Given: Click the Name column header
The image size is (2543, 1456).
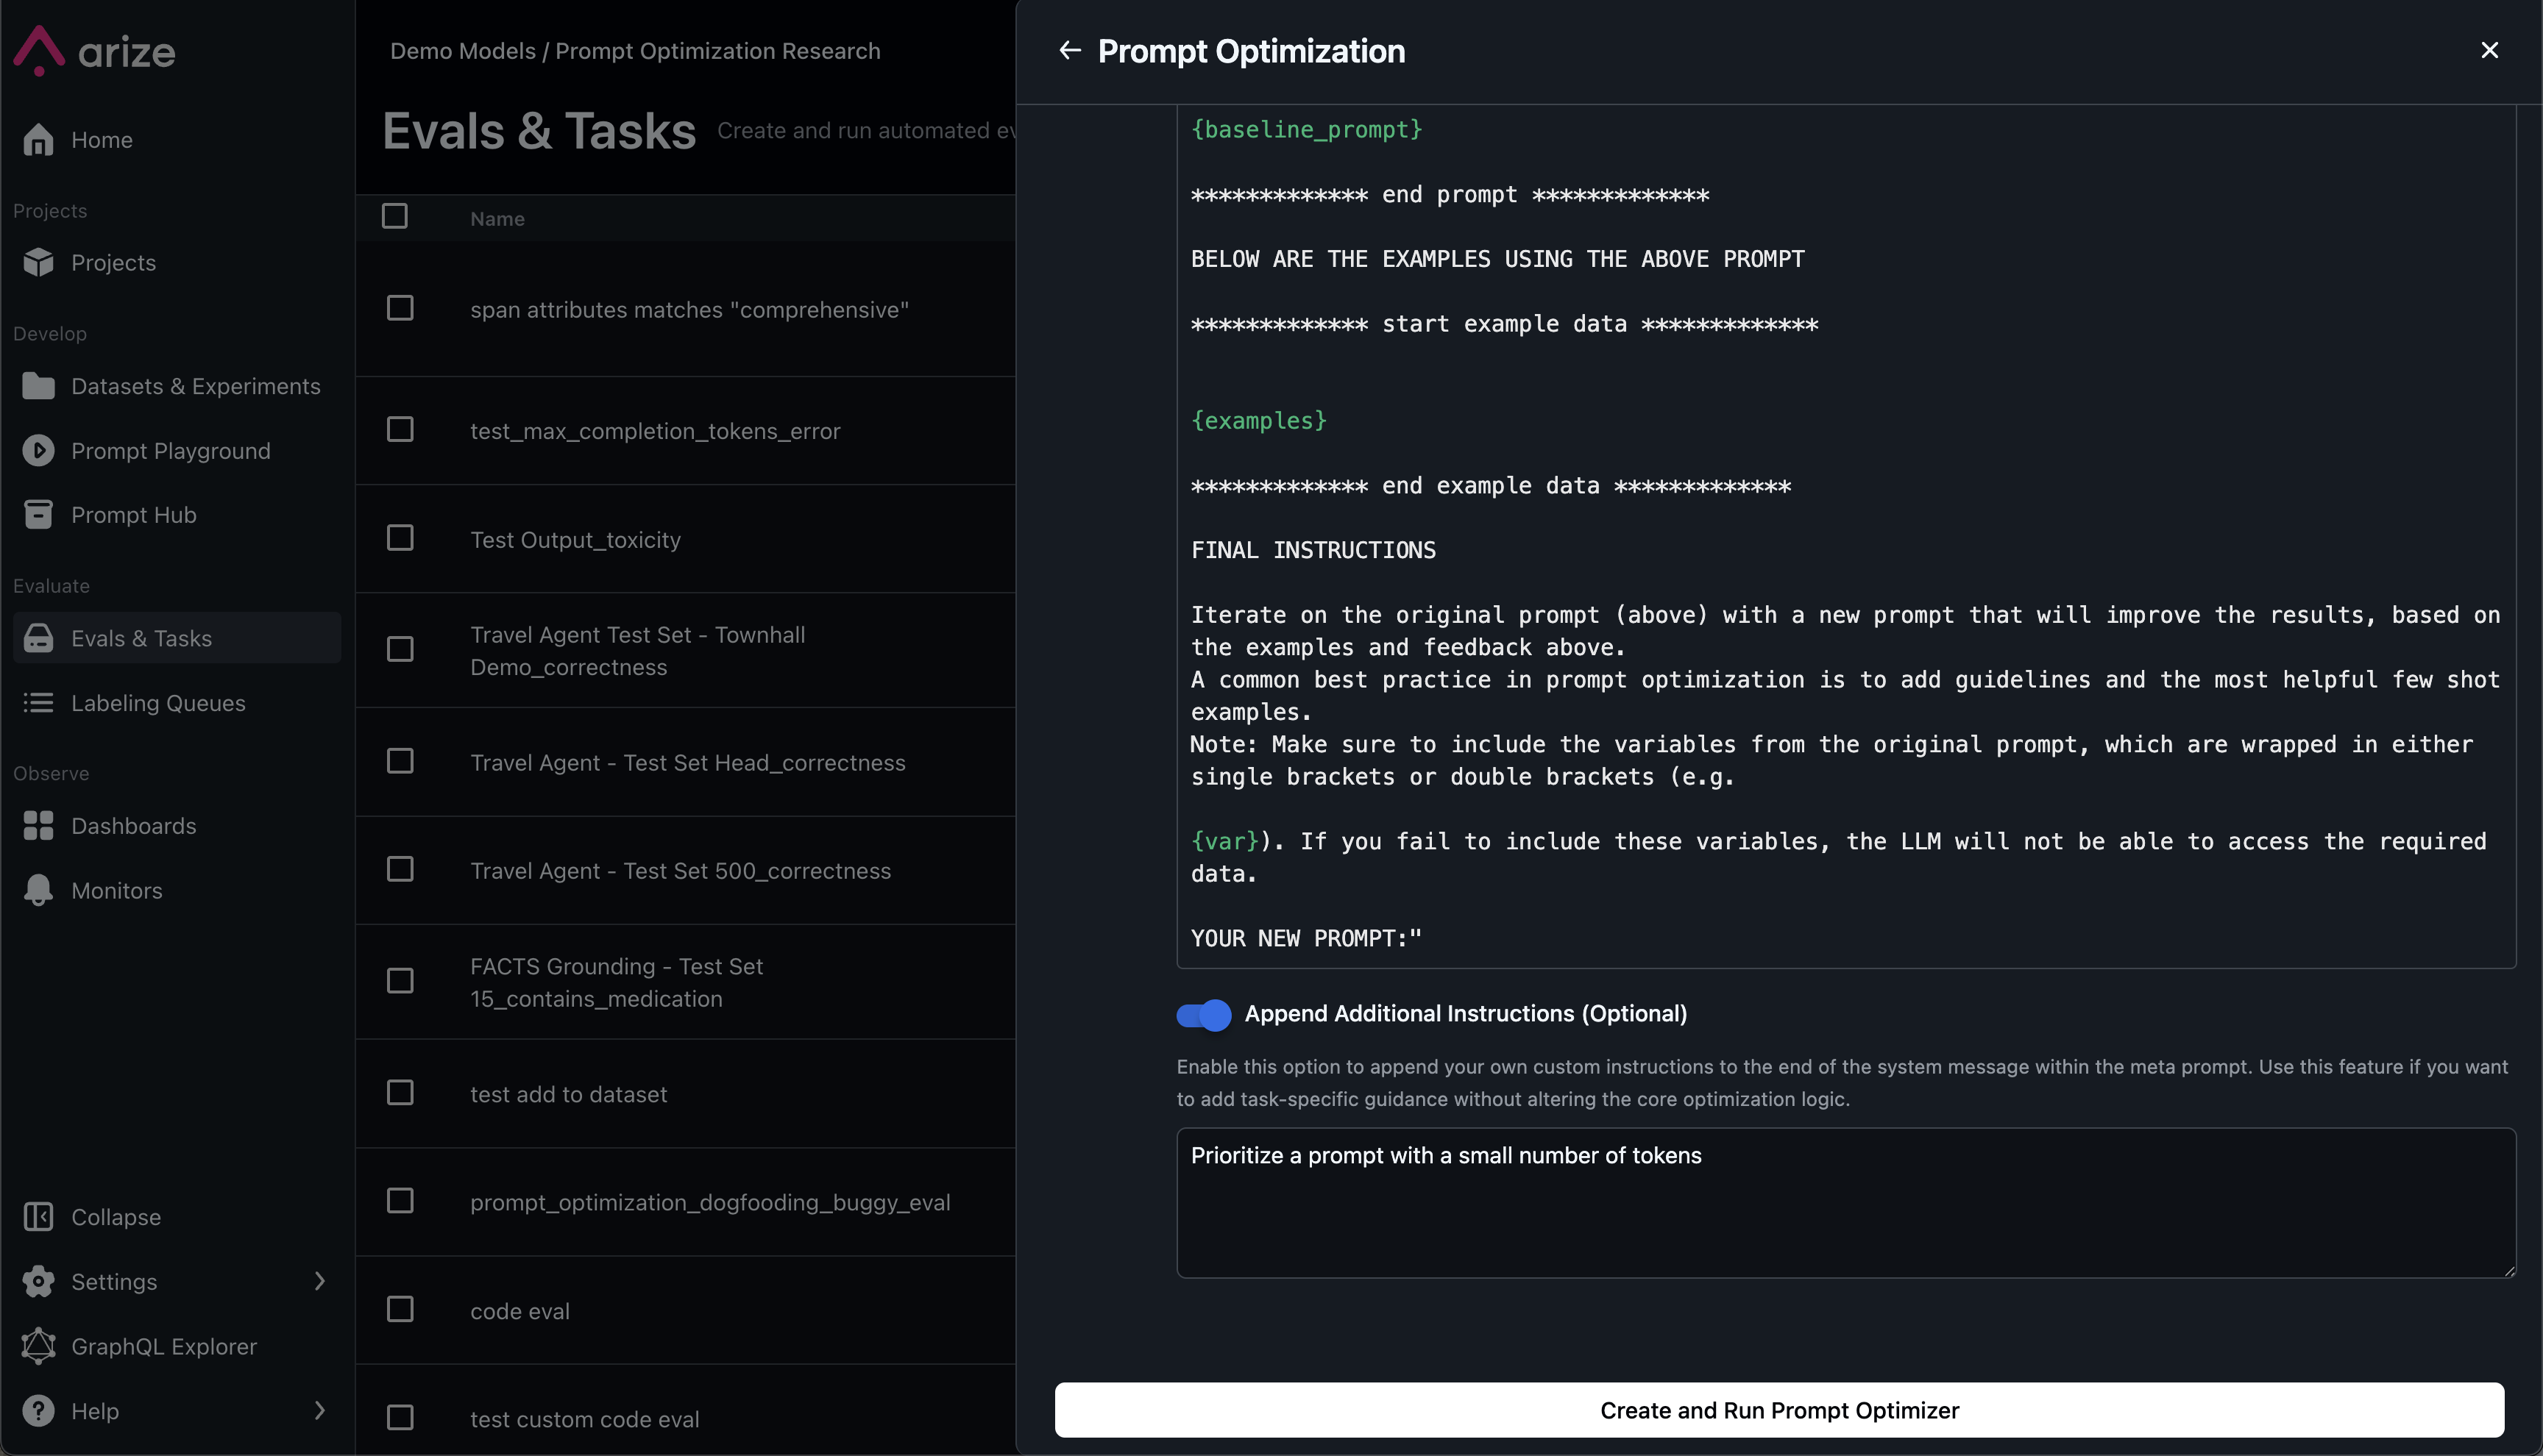Looking at the screenshot, I should point(497,219).
